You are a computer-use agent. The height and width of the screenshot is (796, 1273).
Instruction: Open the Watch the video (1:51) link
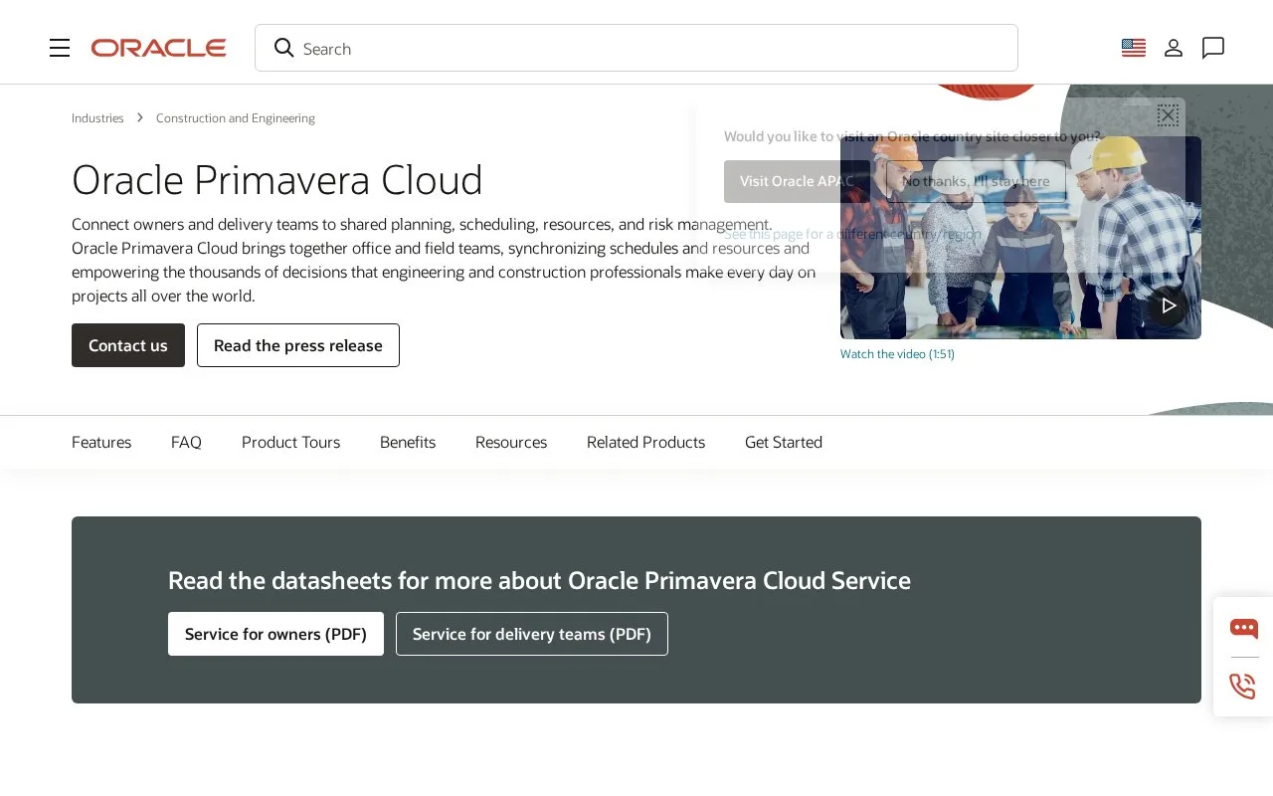(x=897, y=354)
